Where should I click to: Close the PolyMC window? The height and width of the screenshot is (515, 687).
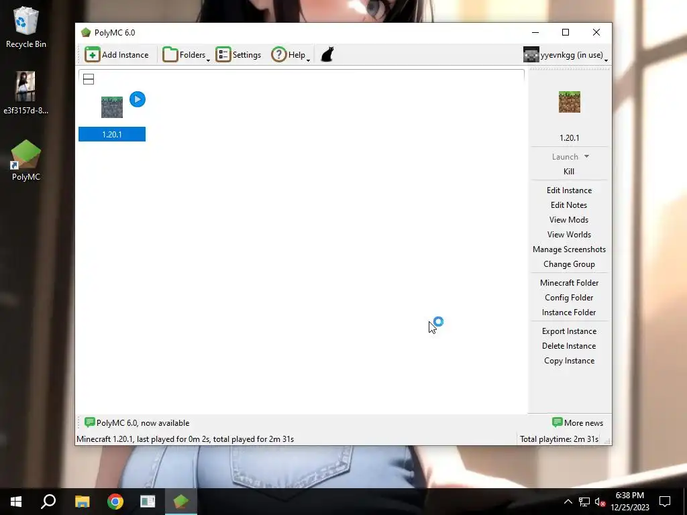pyautogui.click(x=596, y=32)
